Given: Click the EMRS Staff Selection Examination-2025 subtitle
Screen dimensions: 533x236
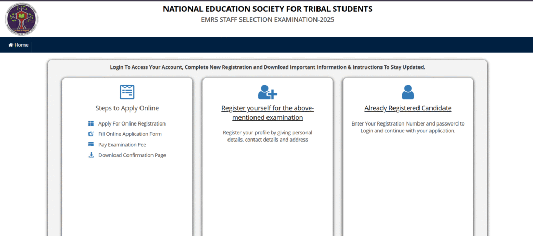Looking at the screenshot, I should pos(268,20).
